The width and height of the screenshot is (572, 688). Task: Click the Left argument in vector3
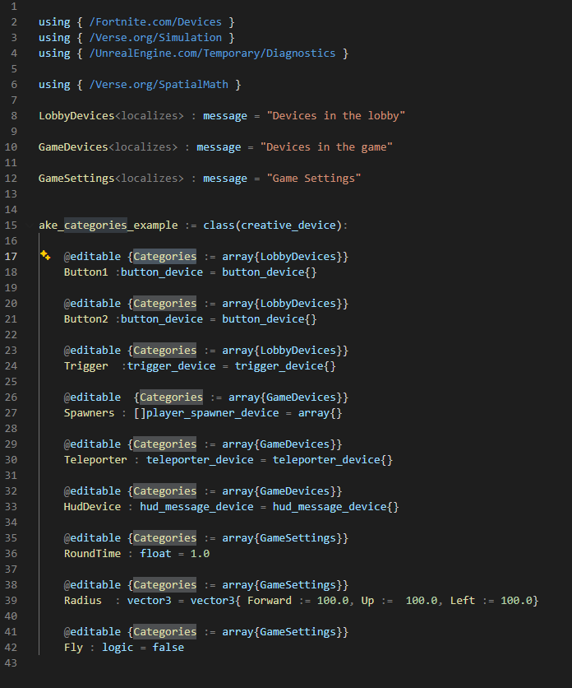point(463,601)
